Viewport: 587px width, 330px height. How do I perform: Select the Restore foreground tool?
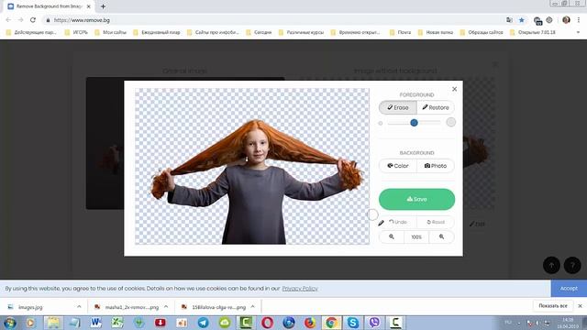436,107
